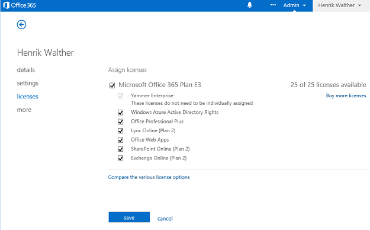This screenshot has width=370, height=230.
Task: Switch to the settings section
Action: (28, 83)
